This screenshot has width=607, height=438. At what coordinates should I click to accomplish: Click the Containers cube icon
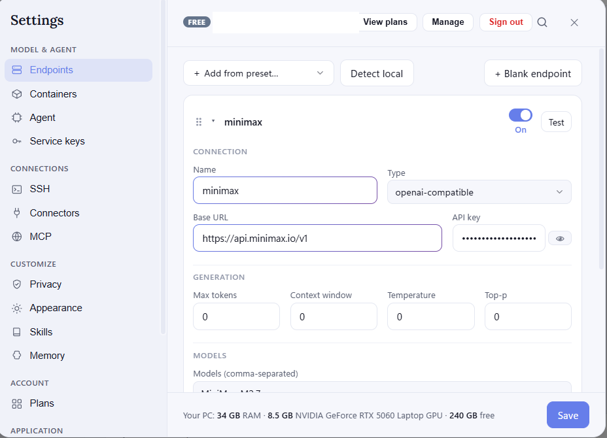16,94
